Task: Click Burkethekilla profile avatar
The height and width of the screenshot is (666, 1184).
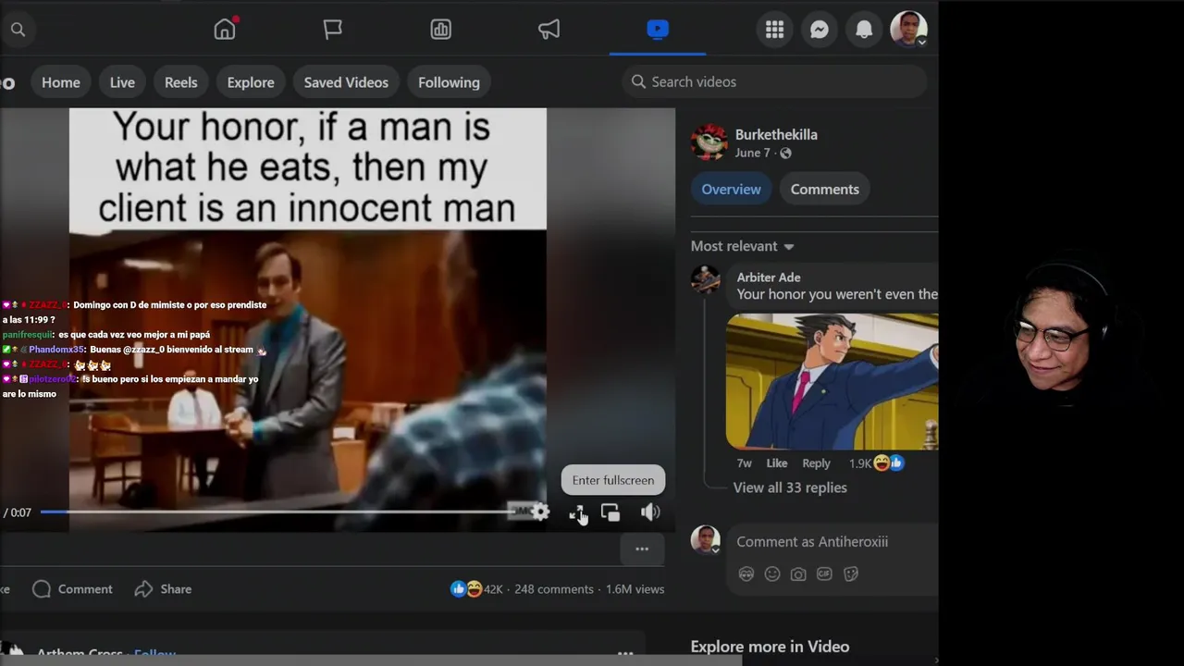Action: click(x=709, y=142)
